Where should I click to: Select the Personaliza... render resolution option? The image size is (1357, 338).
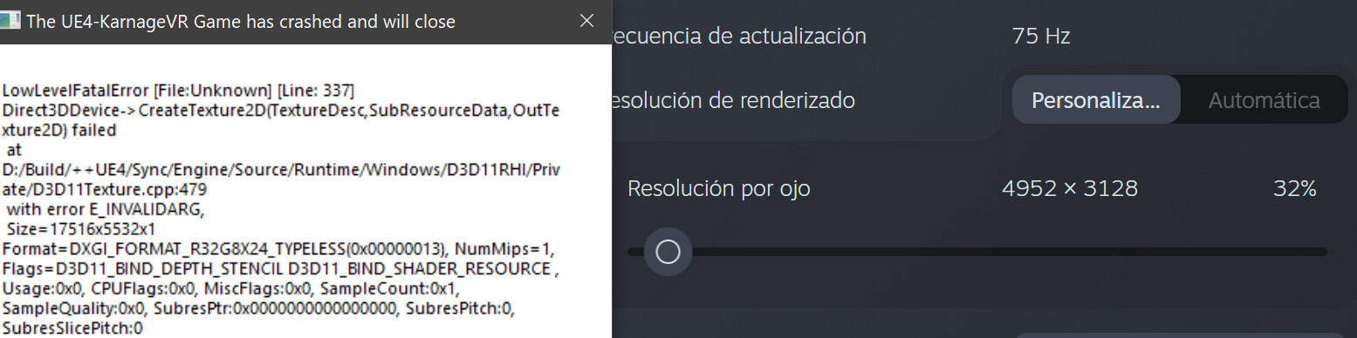click(x=1096, y=100)
